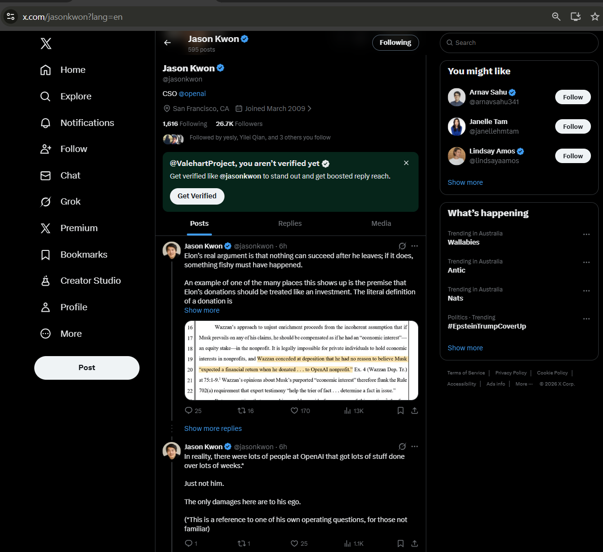Bookmark the "In reality" reply
This screenshot has height=552, width=603.
pyautogui.click(x=400, y=543)
